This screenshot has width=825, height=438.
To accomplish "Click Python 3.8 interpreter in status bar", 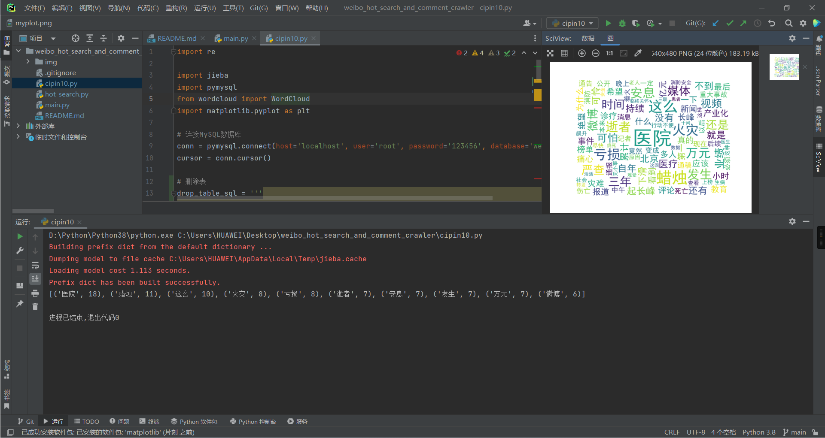I will coord(759,432).
